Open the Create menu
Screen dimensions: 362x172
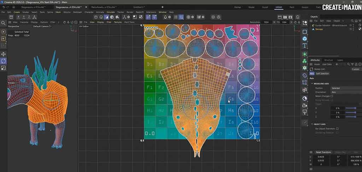pyautogui.click(x=17, y=12)
